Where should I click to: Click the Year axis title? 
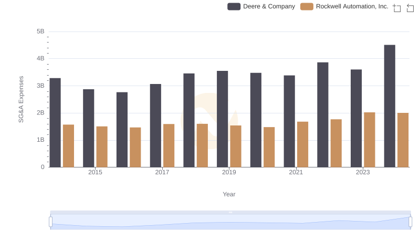point(229,194)
